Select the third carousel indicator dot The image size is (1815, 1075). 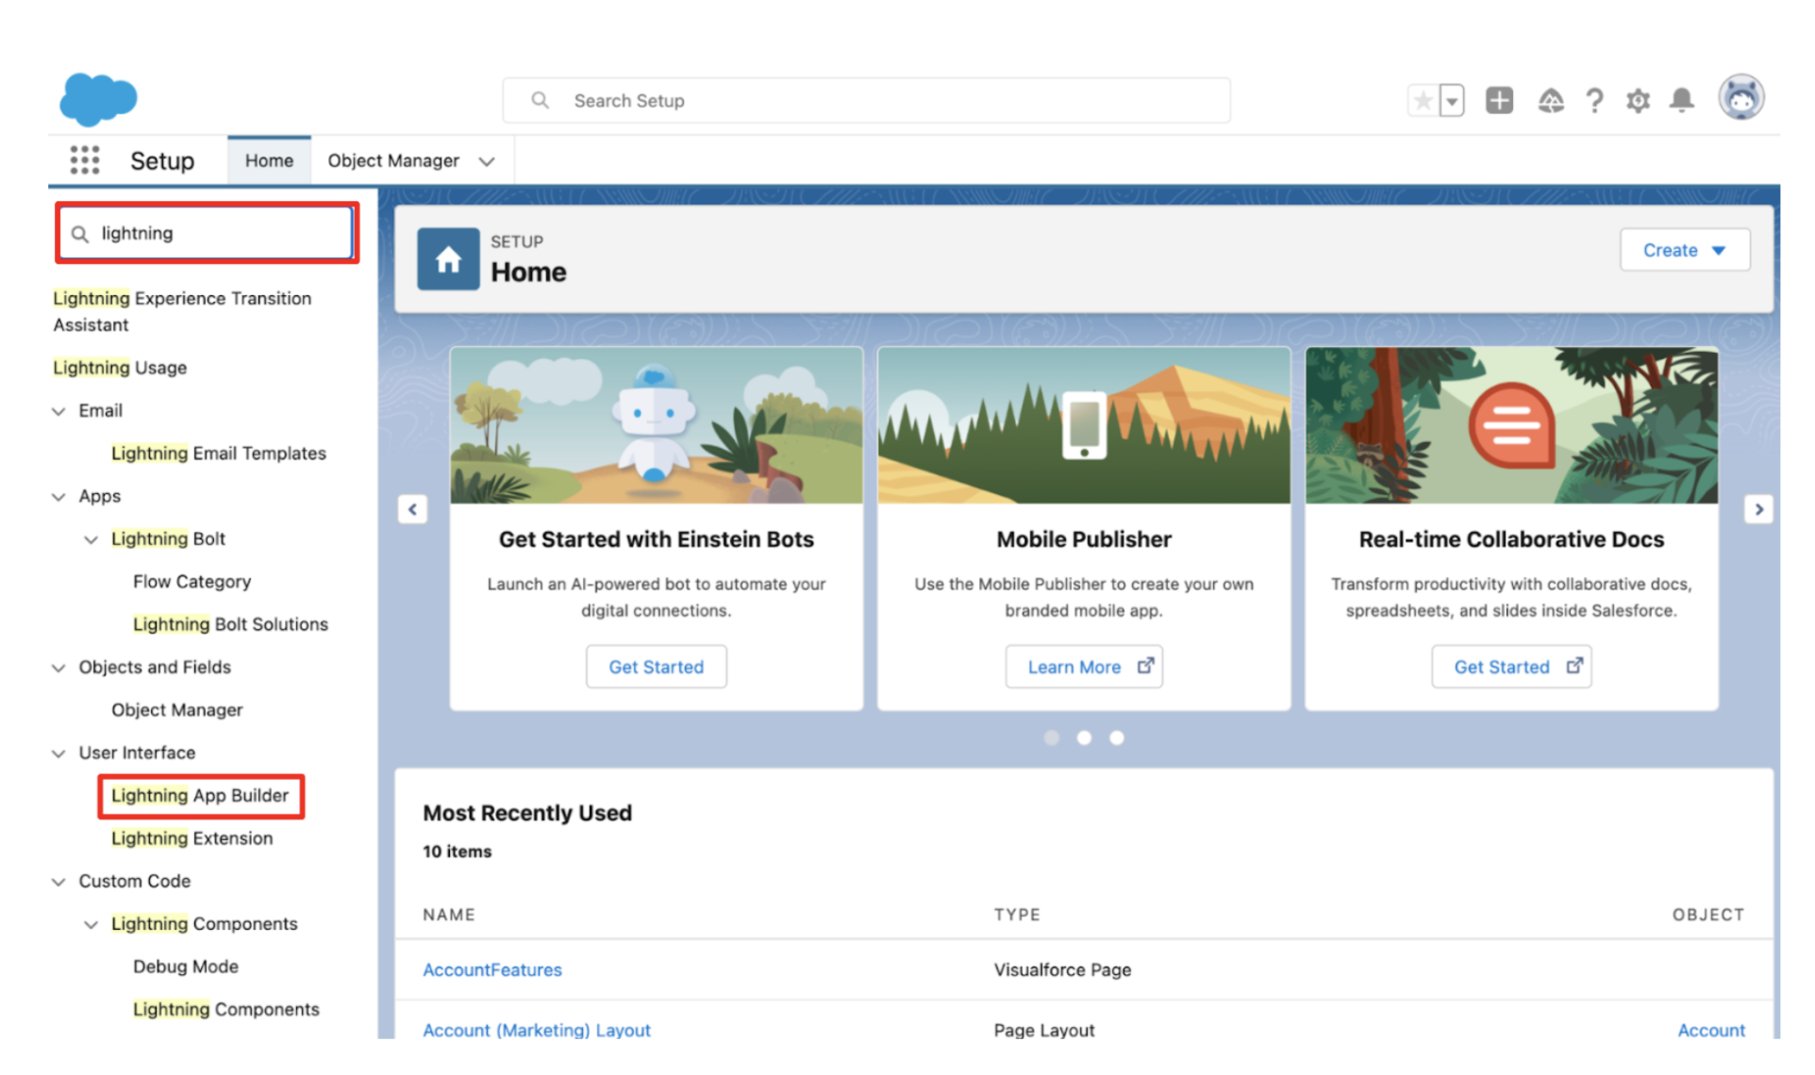coord(1117,737)
